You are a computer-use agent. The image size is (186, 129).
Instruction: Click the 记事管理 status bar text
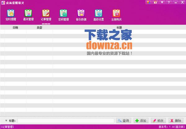tap(7, 127)
